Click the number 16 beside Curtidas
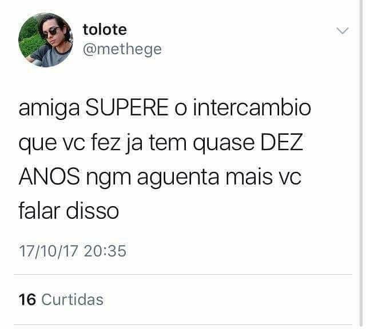The height and width of the screenshot is (329, 366). pos(27,300)
